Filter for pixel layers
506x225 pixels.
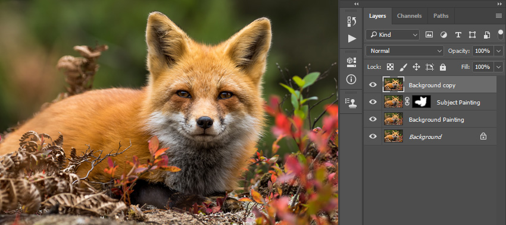[x=429, y=35]
